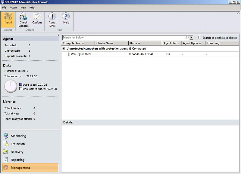Viewport: 241px width, 174px height.
Task: Open the Action menu
Action: (x=13, y=8)
